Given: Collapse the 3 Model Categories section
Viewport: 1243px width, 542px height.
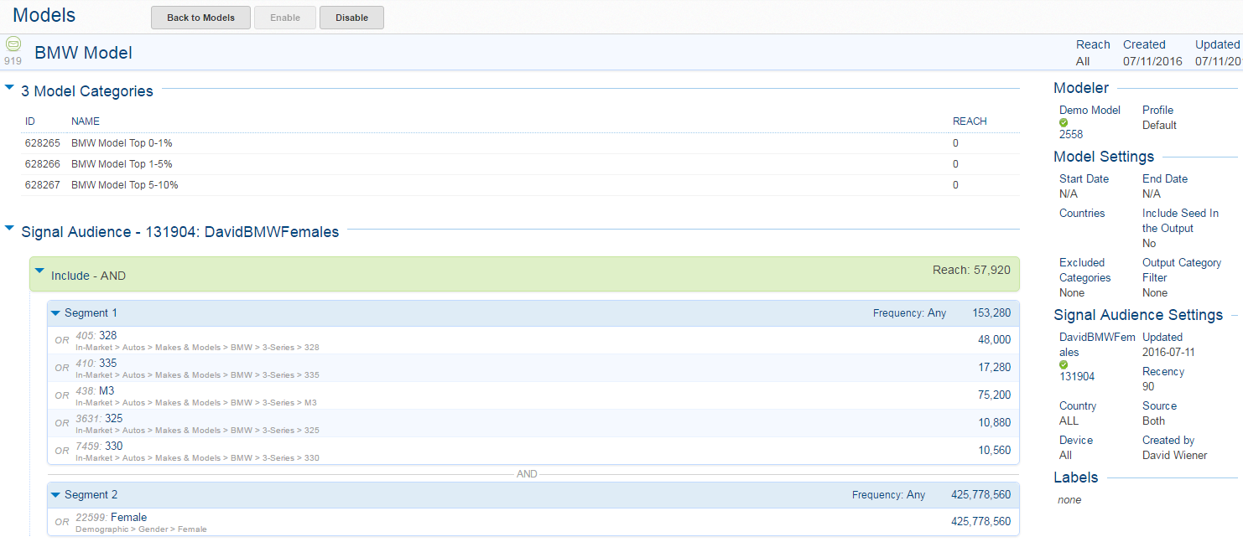Looking at the screenshot, I should pos(9,86).
